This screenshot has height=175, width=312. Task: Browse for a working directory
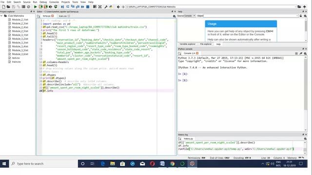(x=299, y=7)
